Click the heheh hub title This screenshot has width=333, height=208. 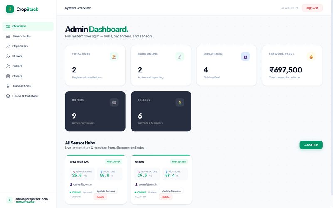139,162
